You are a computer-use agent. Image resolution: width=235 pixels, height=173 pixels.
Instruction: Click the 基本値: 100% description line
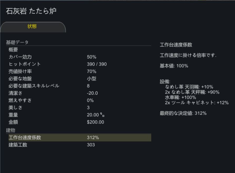click(x=174, y=66)
